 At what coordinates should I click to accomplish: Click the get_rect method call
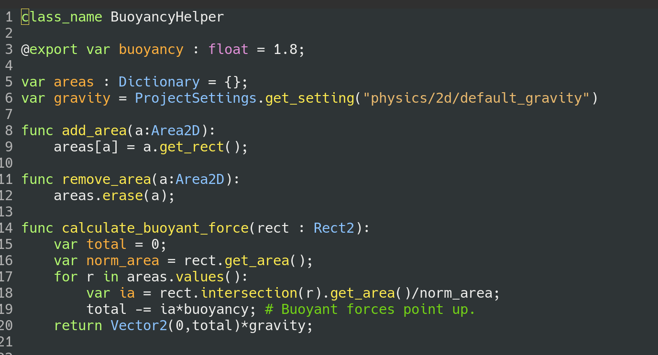[x=192, y=147]
